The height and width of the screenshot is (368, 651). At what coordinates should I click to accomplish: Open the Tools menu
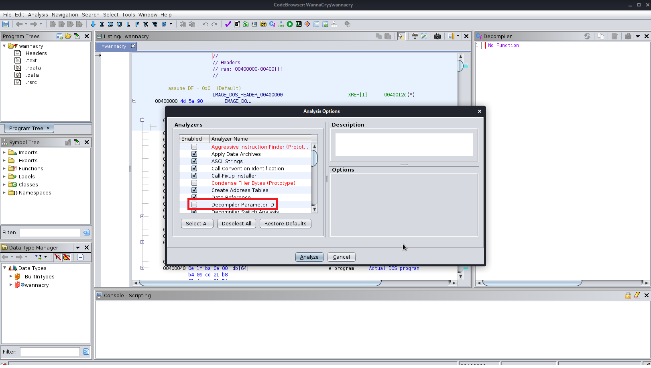(x=128, y=14)
